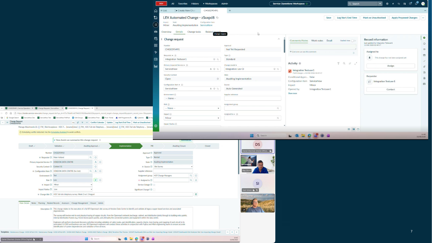Open the Impact Radius dropdown showing Low
Image resolution: width=432 pixels, height=243 pixels.
(73, 189)
